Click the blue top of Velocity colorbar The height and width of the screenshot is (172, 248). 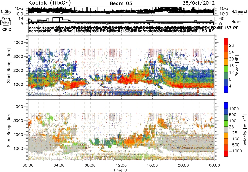tap(226, 106)
